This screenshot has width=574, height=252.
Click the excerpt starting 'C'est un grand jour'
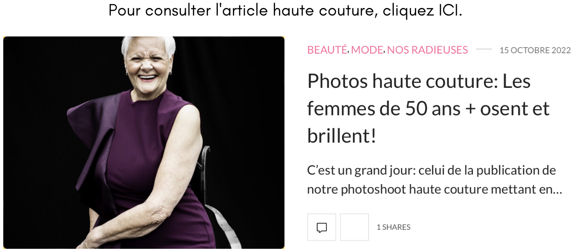tap(435, 180)
